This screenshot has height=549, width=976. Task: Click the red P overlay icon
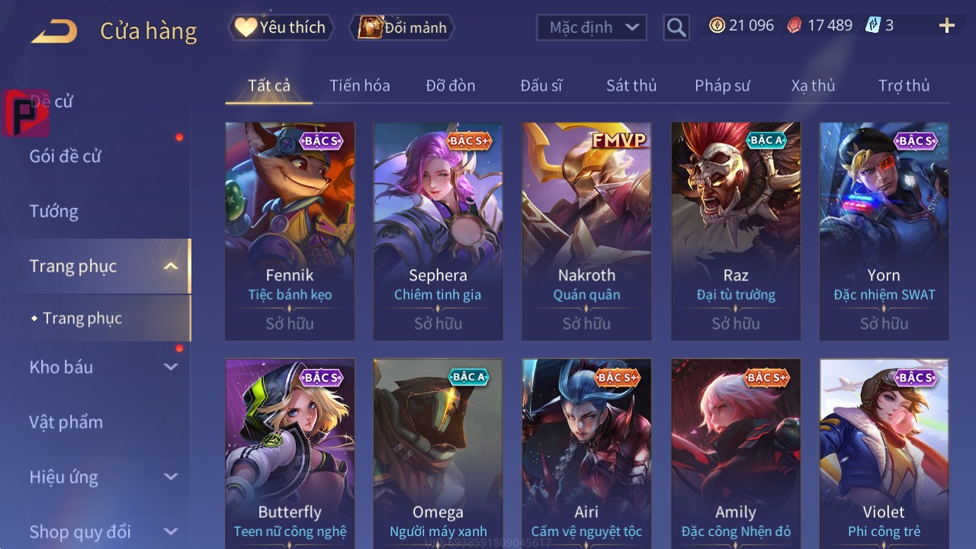[x=26, y=113]
